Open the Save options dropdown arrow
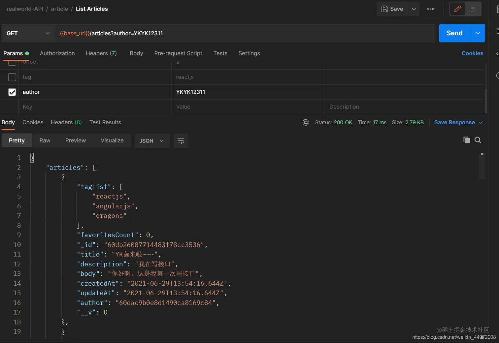Image resolution: width=499 pixels, height=343 pixels. (414, 9)
